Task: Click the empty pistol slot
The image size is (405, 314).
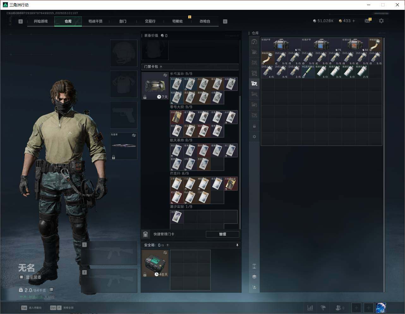Action: coord(124,115)
